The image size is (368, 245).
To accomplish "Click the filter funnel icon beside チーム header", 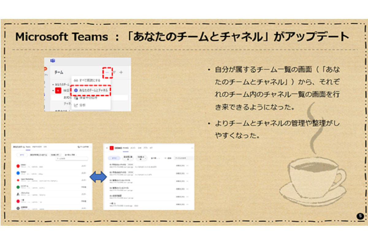I will [114, 72].
